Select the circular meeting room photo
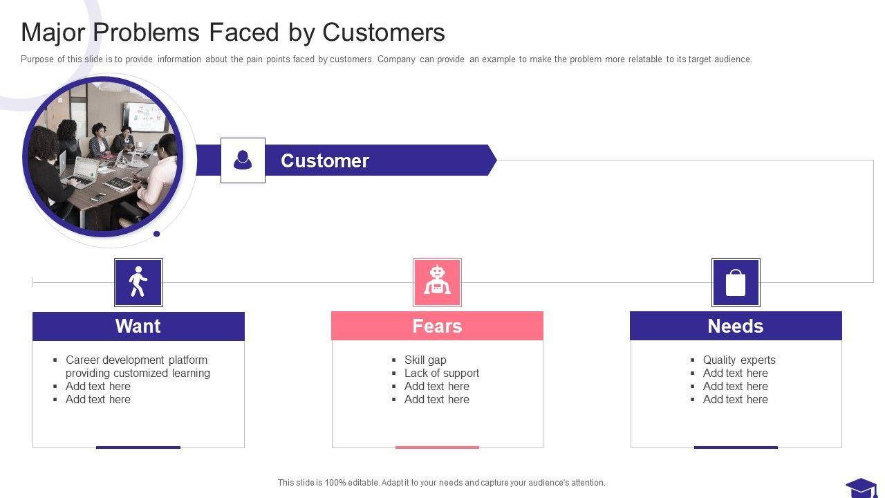The height and width of the screenshot is (498, 885). pyautogui.click(x=103, y=156)
